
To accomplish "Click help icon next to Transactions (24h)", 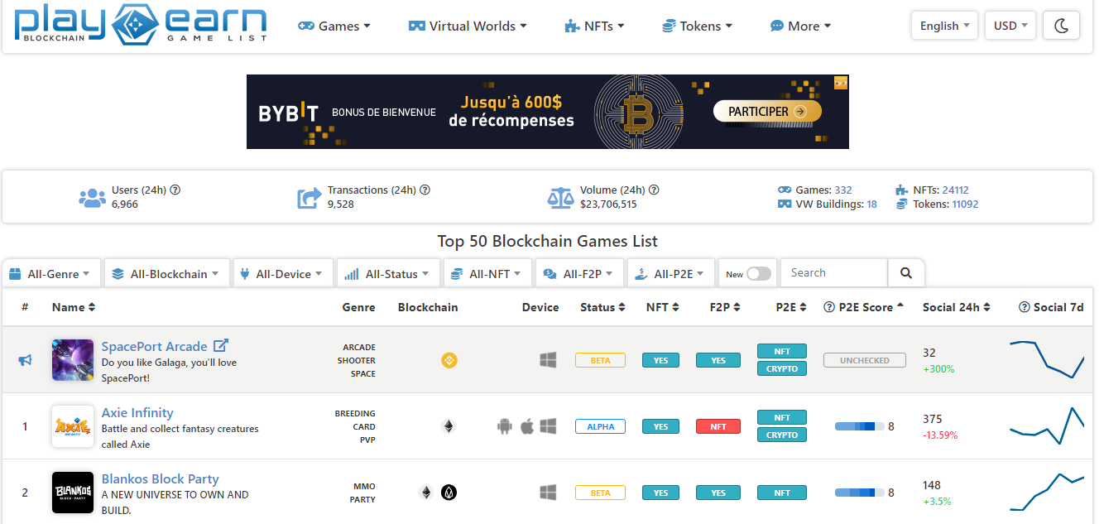I will click(425, 190).
